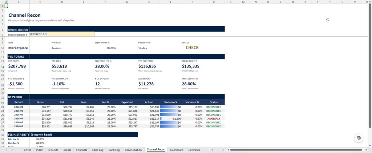Click net value $35,402
Viewport: 372px width, 153px height.
pos(62,123)
